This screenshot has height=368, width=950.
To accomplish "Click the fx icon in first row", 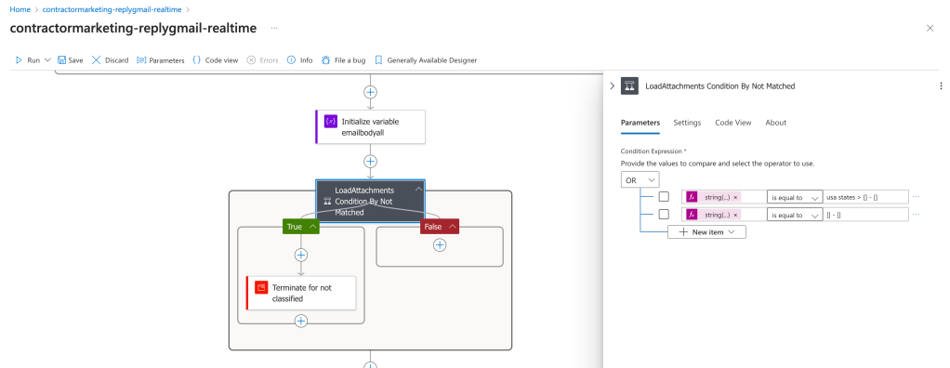I will click(692, 197).
